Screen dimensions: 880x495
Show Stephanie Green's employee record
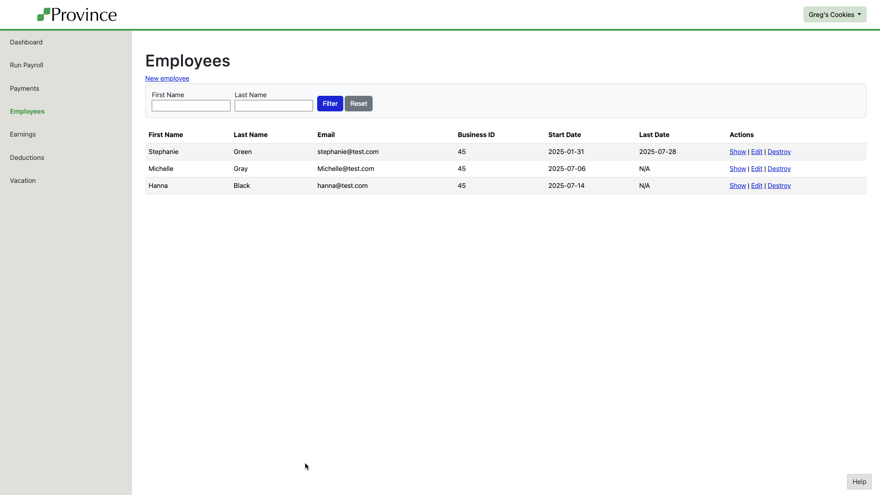(737, 152)
